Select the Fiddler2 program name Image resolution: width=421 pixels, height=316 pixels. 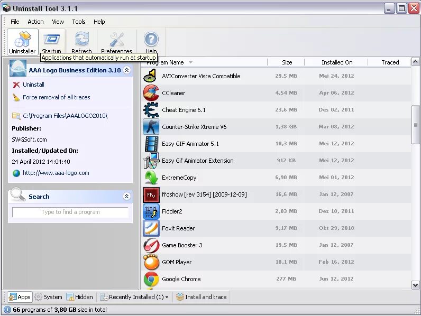[x=172, y=211]
